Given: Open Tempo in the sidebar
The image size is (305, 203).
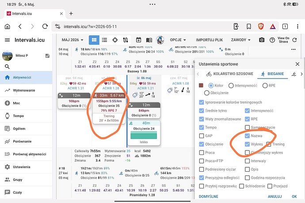Looking at the screenshot, I should pyautogui.click(x=26, y=116).
